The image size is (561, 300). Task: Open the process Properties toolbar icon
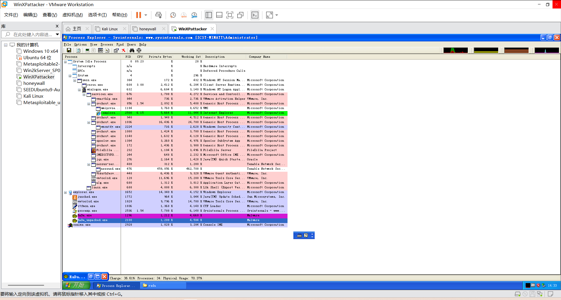click(x=116, y=50)
